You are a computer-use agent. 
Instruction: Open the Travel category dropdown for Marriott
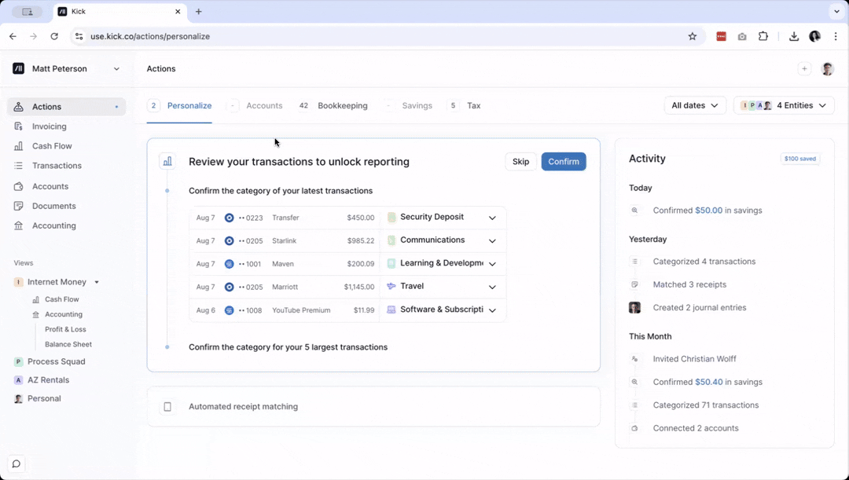click(x=492, y=287)
